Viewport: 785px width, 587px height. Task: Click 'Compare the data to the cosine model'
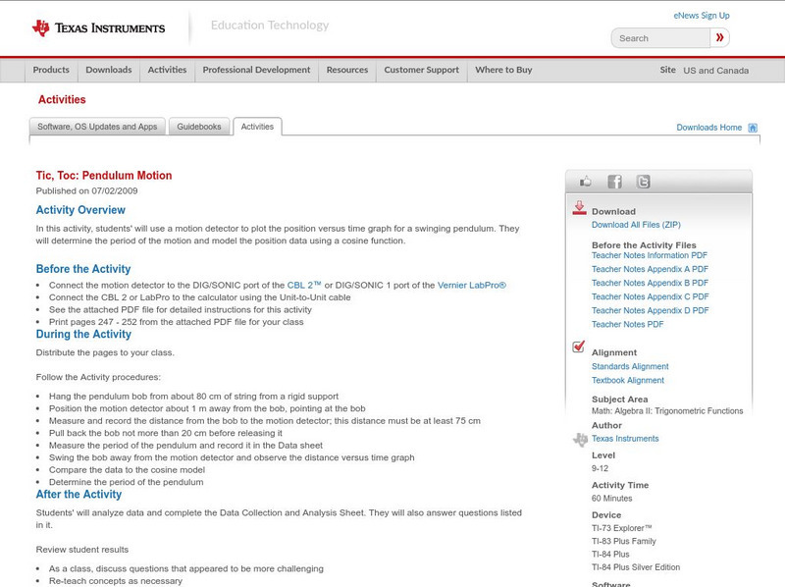click(x=127, y=470)
